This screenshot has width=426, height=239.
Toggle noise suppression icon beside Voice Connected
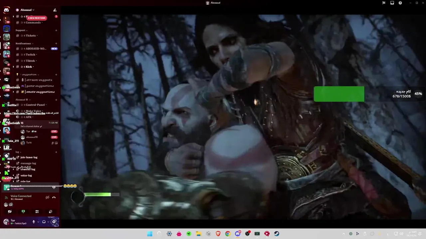[47, 198]
